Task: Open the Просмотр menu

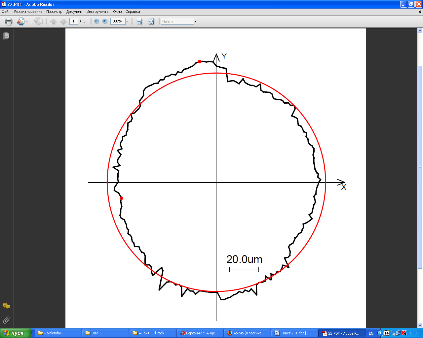Action: [54, 12]
